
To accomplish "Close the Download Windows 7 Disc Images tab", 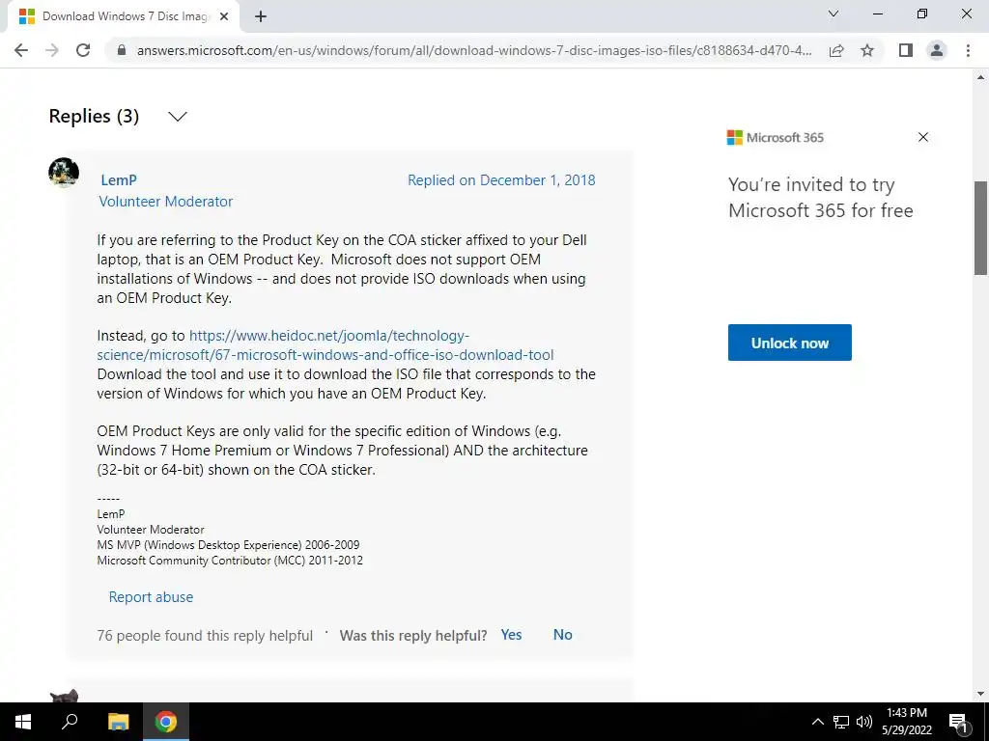I will pos(224,17).
